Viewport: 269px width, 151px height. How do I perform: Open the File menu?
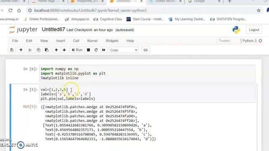pos(15,41)
